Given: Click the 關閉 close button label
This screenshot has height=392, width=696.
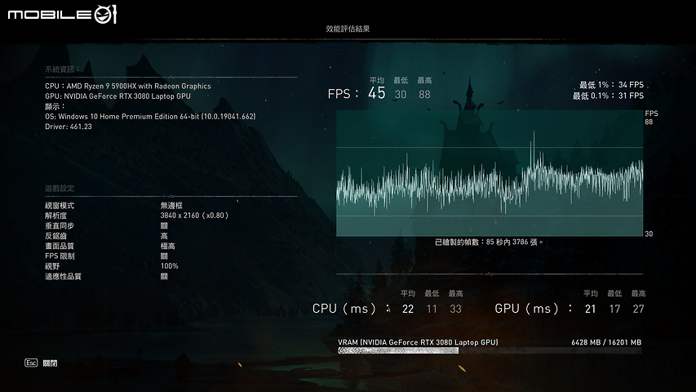Looking at the screenshot, I should click(x=50, y=363).
